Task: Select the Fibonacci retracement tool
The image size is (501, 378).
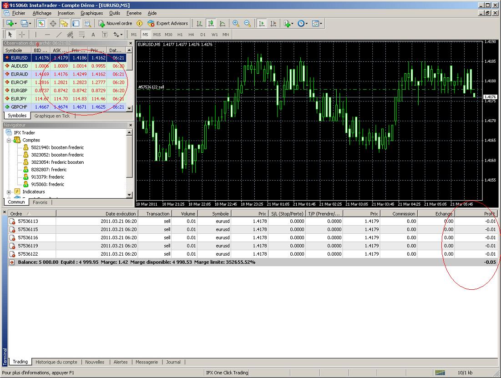Action: point(81,35)
